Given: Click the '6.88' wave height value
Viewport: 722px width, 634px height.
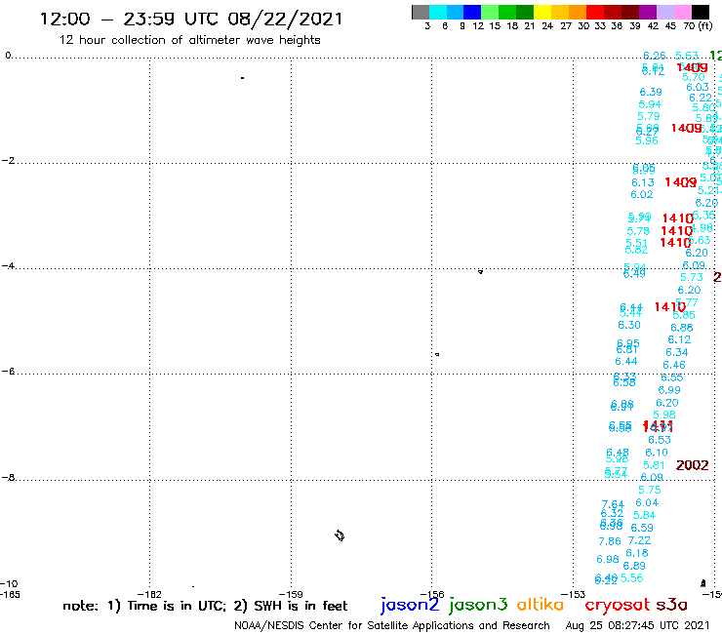Looking at the screenshot, I should 682,328.
